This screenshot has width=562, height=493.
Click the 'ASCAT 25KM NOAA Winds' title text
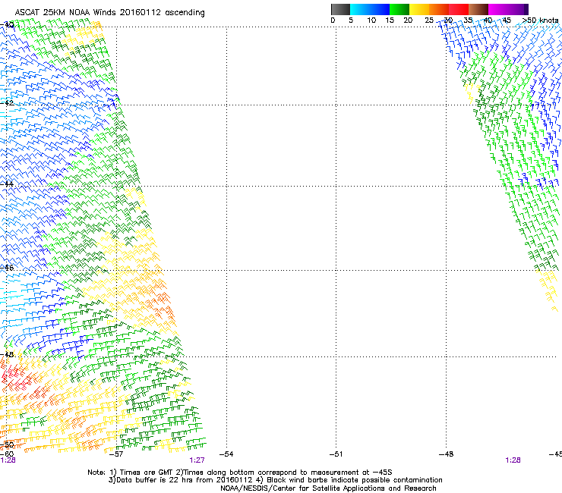tap(66, 12)
